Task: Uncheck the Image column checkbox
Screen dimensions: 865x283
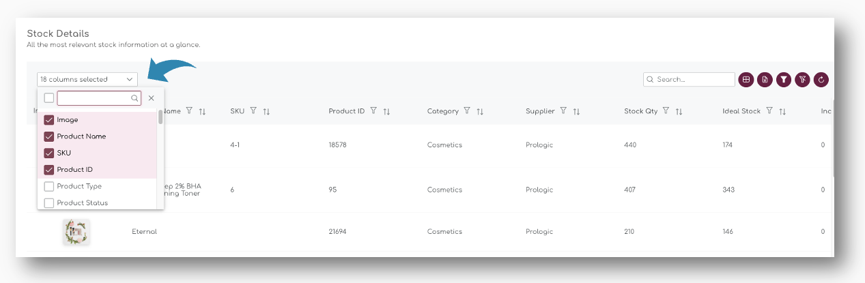Action: coord(49,120)
